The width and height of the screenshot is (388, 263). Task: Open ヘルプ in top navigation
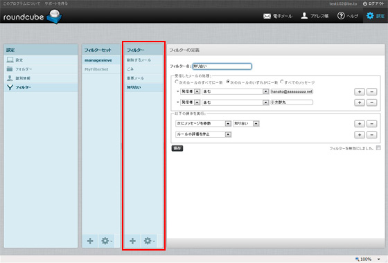click(x=348, y=16)
